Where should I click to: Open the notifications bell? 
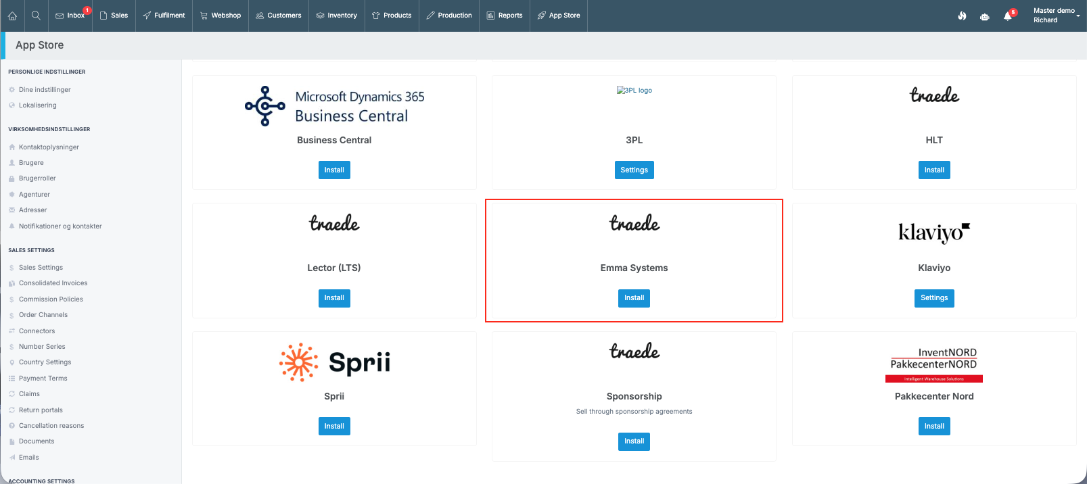(x=1008, y=16)
